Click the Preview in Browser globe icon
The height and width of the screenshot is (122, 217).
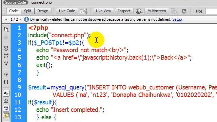tap(138, 11)
